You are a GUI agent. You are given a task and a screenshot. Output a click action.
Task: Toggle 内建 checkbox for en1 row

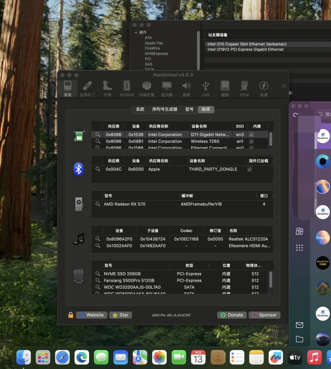[x=251, y=141]
